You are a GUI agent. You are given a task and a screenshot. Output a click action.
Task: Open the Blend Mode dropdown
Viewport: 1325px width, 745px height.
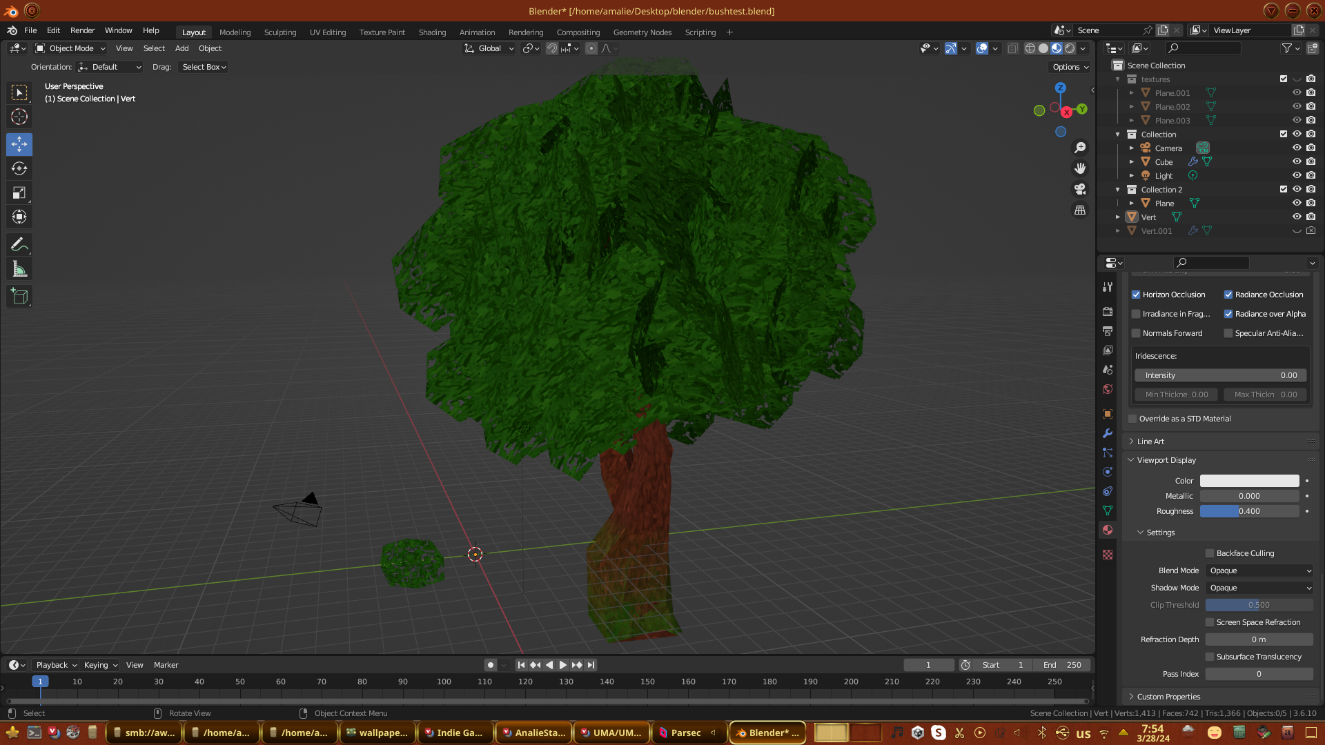click(1259, 570)
